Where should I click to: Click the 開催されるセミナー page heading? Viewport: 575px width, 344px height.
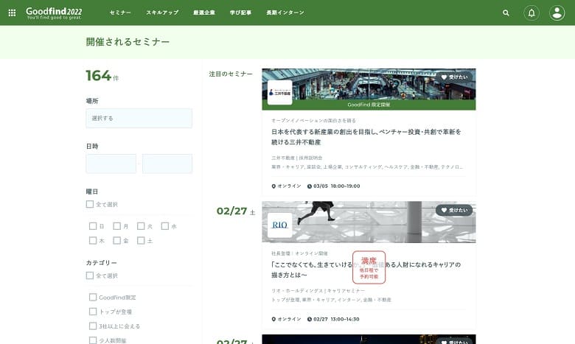point(128,42)
